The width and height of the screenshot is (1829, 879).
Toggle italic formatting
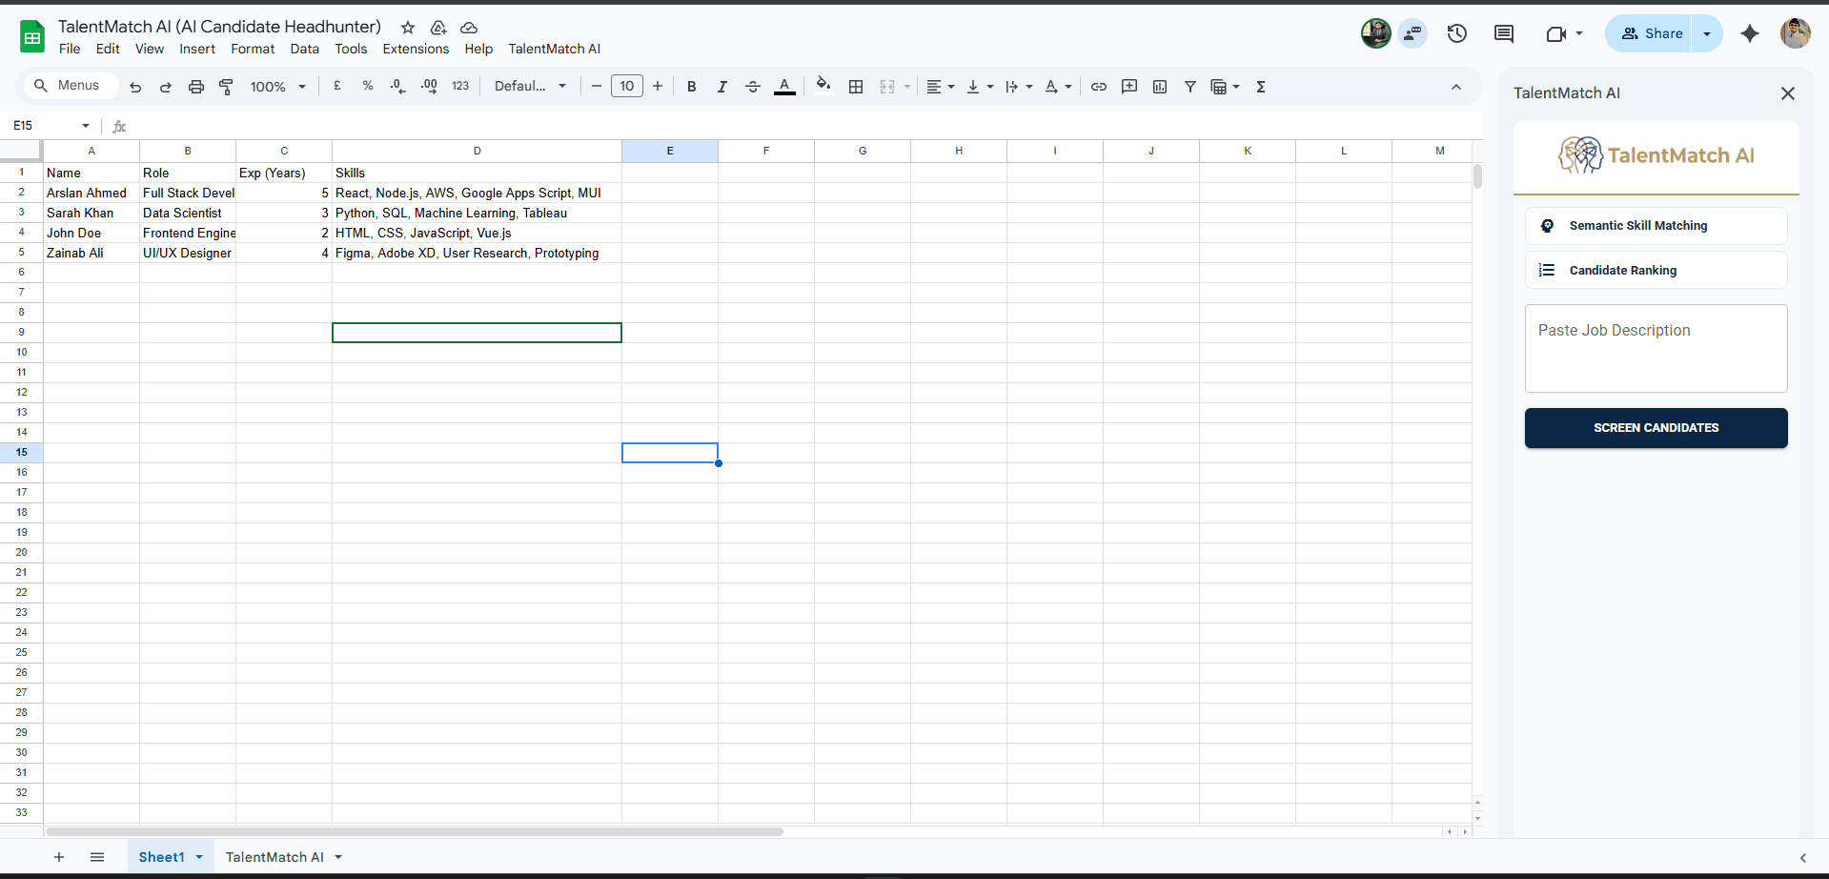coord(722,87)
